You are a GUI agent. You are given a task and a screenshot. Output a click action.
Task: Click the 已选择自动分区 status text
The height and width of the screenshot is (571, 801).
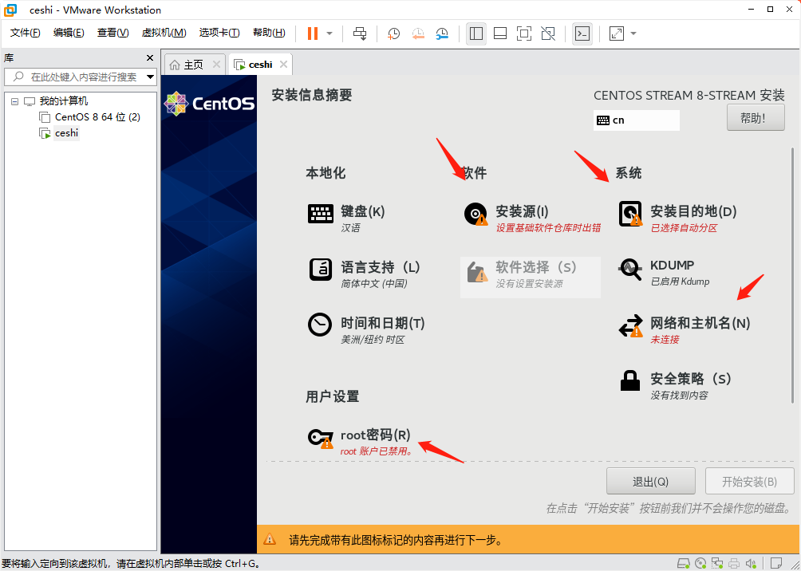[x=684, y=228]
